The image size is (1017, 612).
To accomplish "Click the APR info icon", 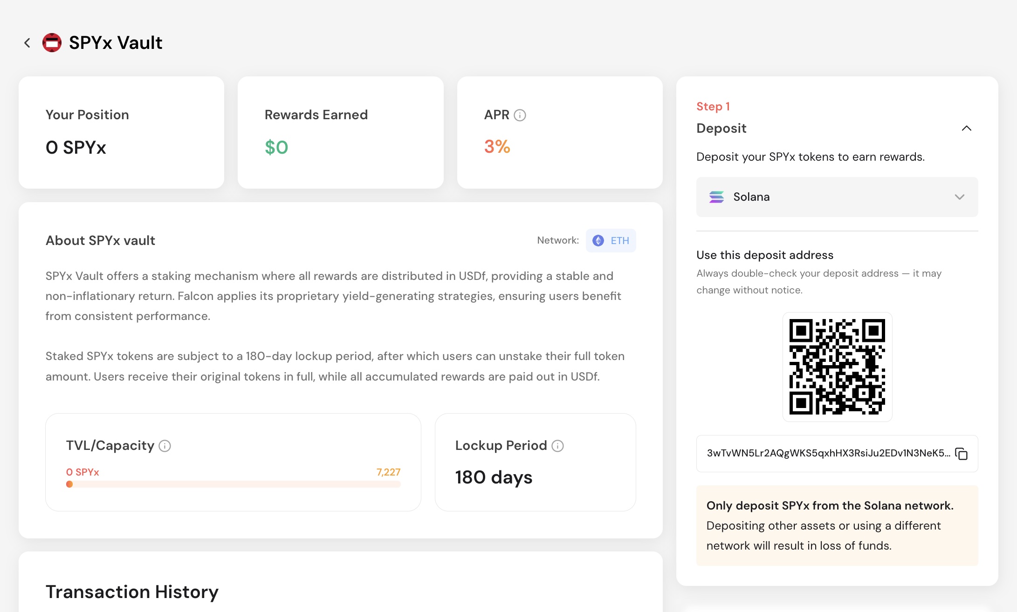I will point(520,115).
